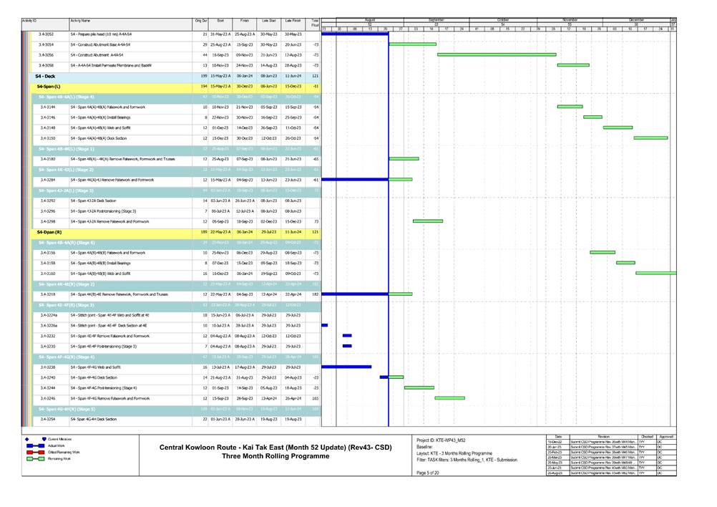Collapse the S4-Span (L) yellow group

tap(49, 86)
